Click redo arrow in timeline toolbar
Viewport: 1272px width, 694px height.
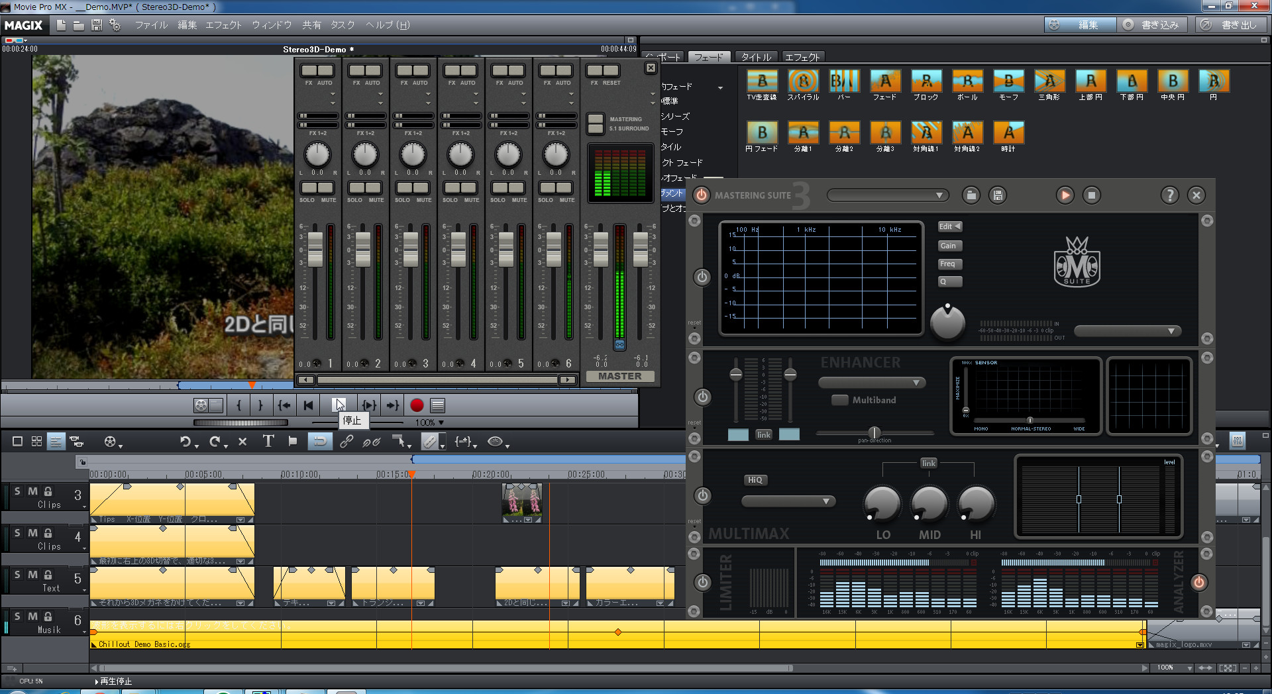(x=215, y=442)
